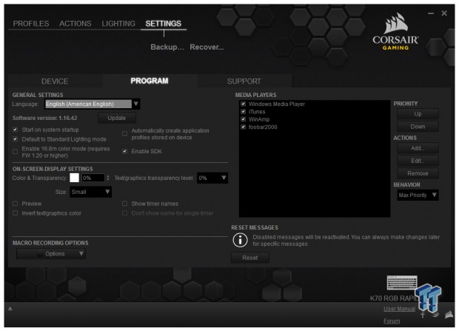Image resolution: width=459 pixels, height=331 pixels.
Task: Open the macro recording Options dropdown
Action: tap(51, 254)
